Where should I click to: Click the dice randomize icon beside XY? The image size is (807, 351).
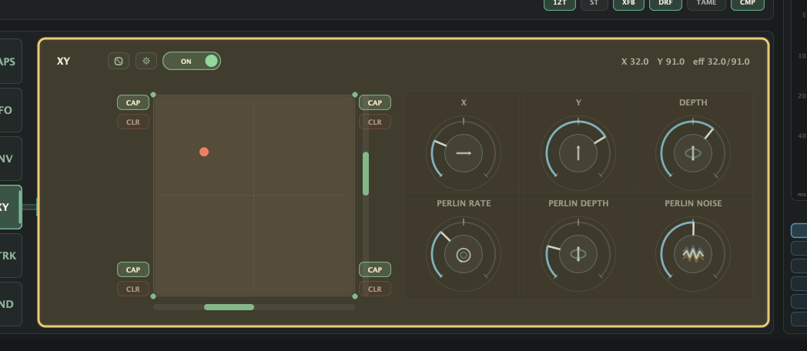119,62
